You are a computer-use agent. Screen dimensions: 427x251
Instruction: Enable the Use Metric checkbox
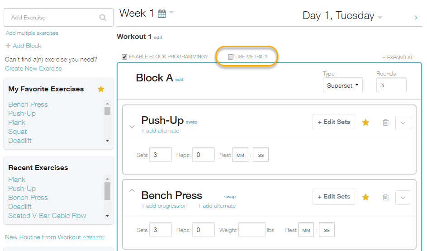(231, 57)
